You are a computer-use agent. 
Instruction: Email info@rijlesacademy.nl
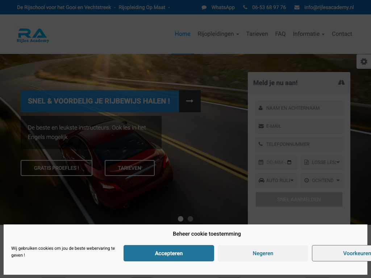(x=329, y=7)
